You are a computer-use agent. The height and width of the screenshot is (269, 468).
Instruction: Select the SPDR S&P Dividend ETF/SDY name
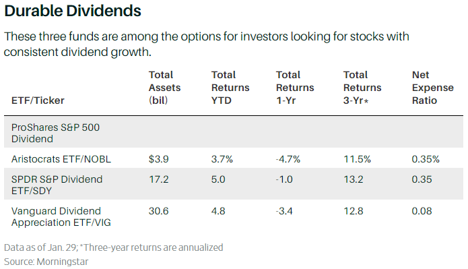coord(57,185)
